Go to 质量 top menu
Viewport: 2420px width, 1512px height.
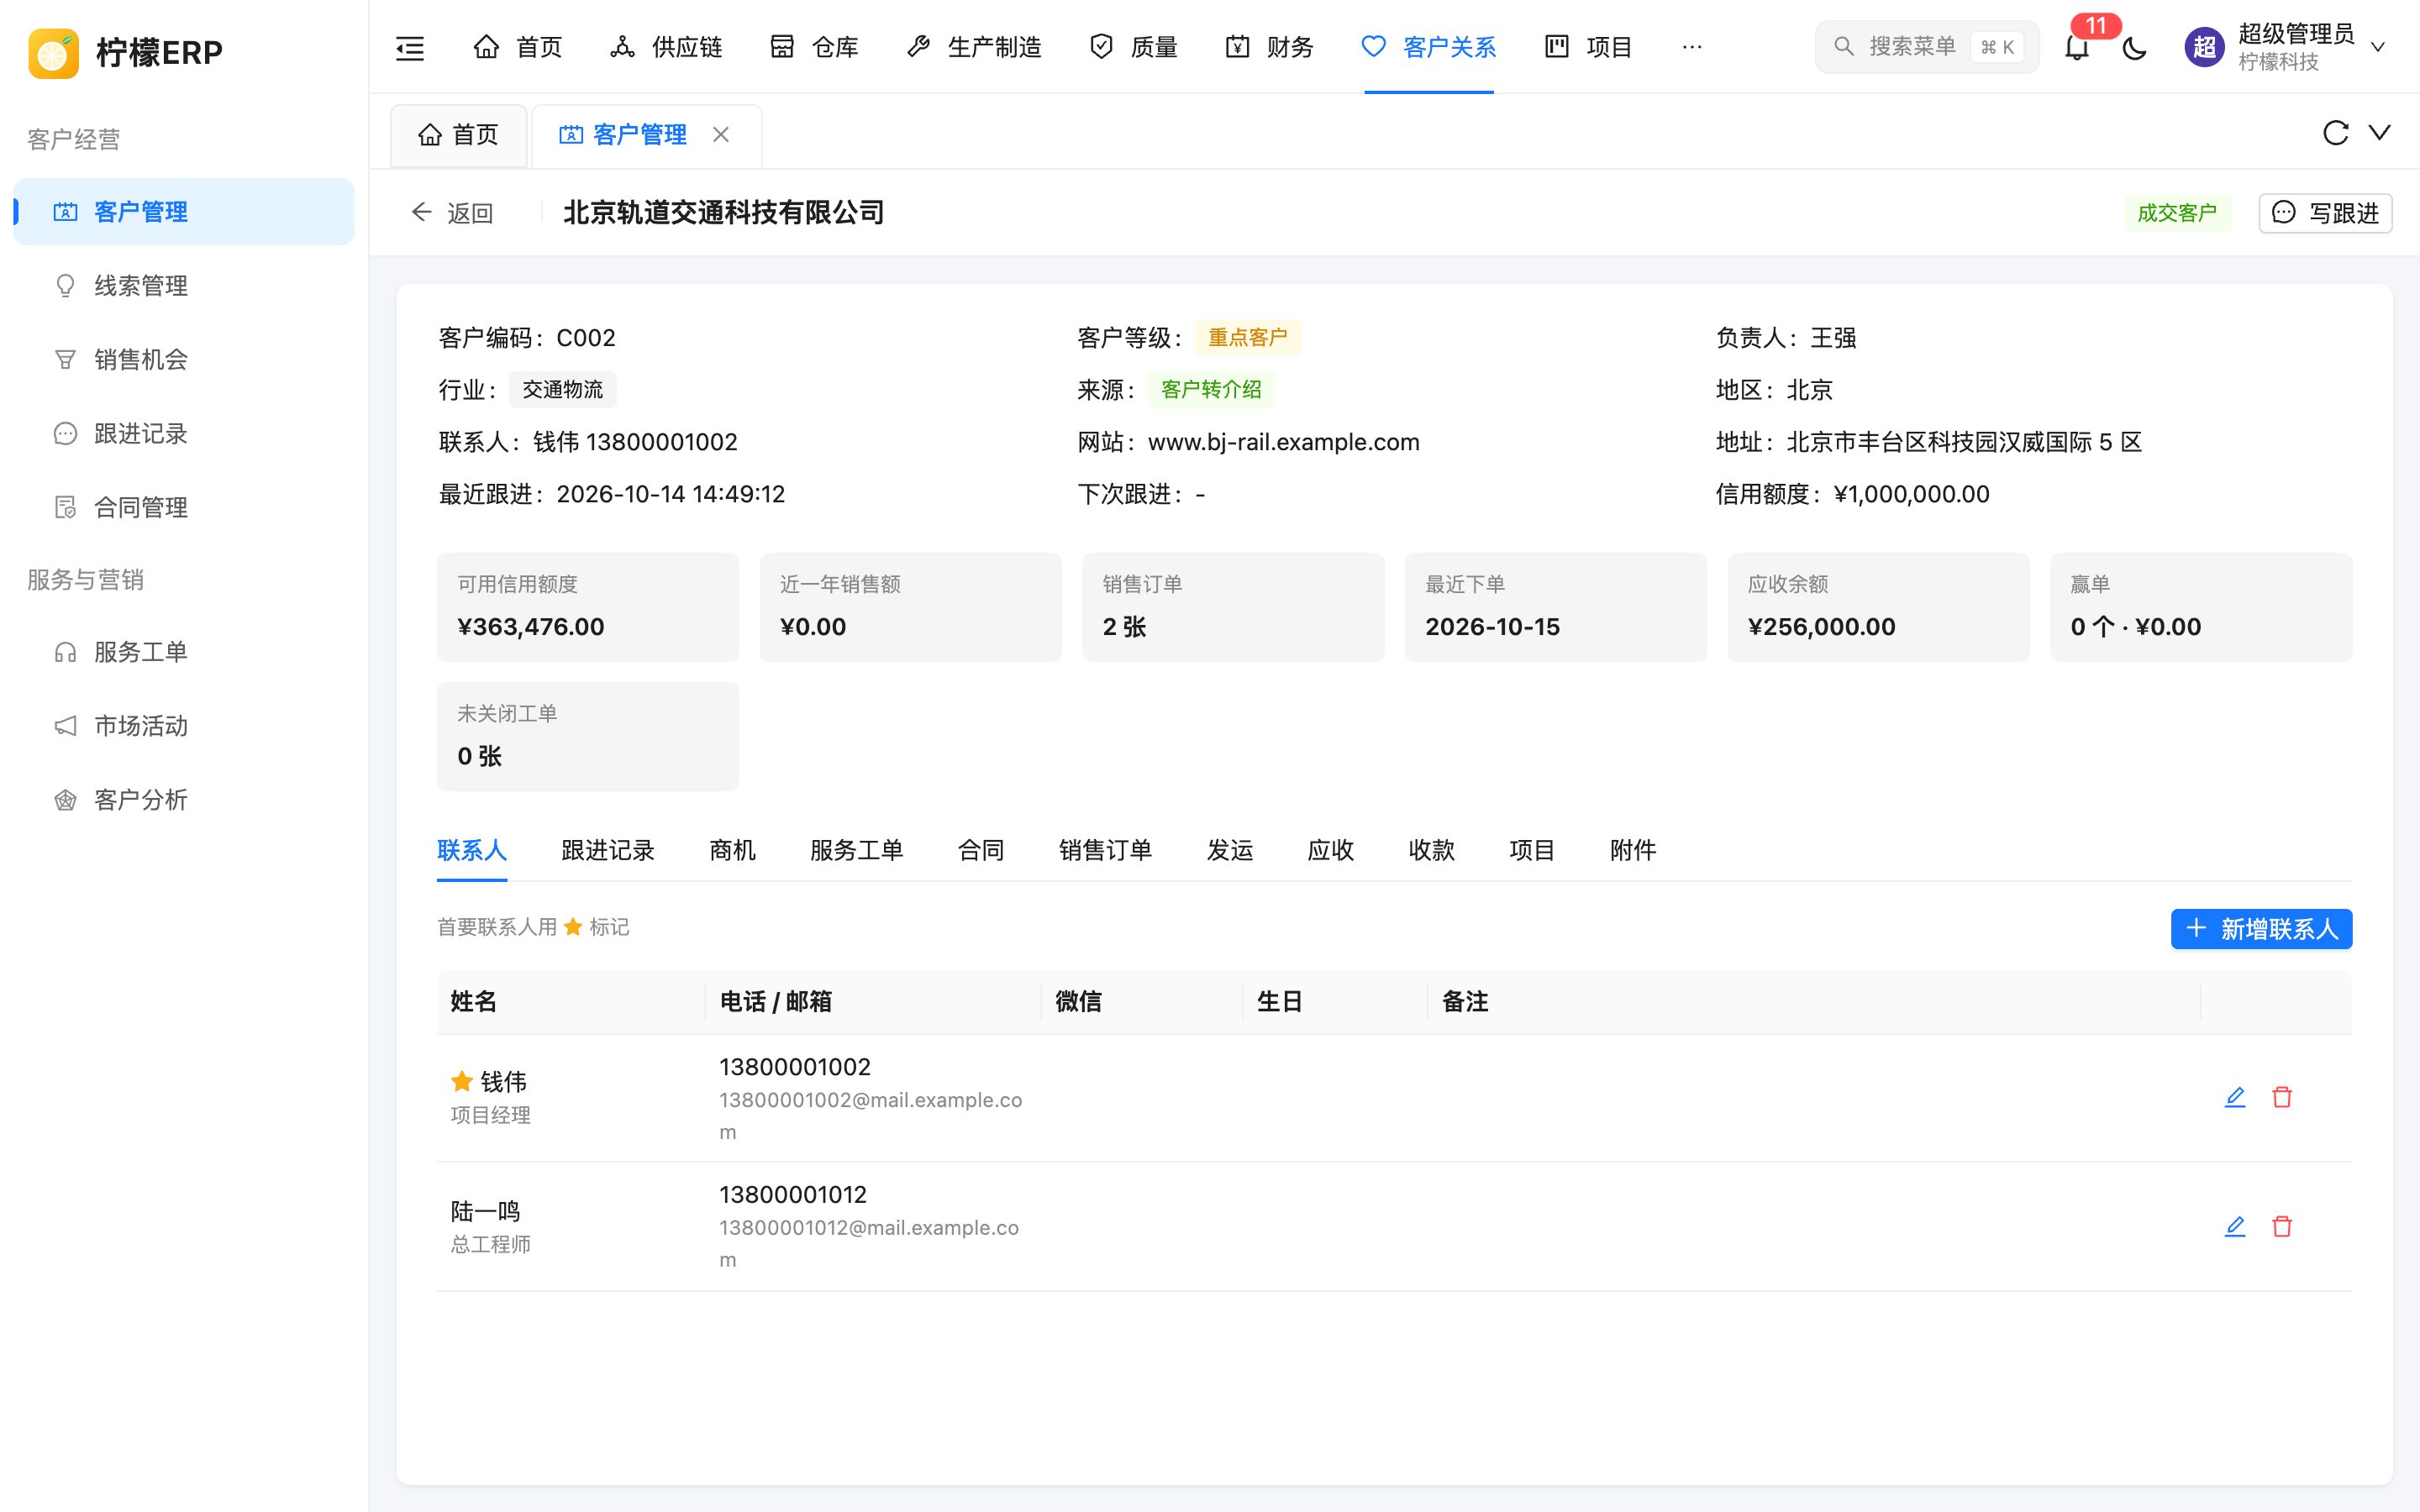(x=1133, y=47)
